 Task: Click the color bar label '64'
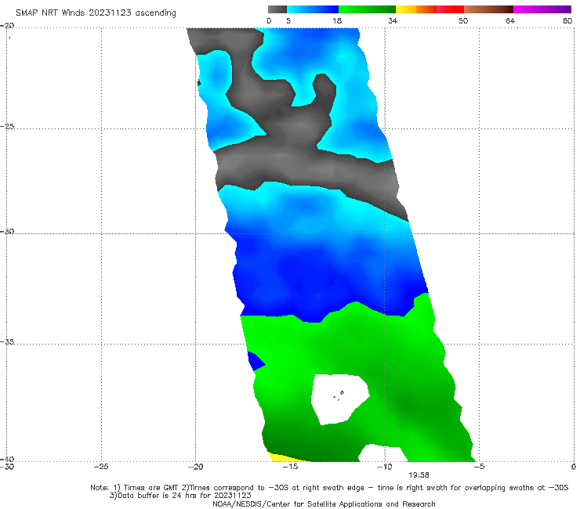pos(510,20)
